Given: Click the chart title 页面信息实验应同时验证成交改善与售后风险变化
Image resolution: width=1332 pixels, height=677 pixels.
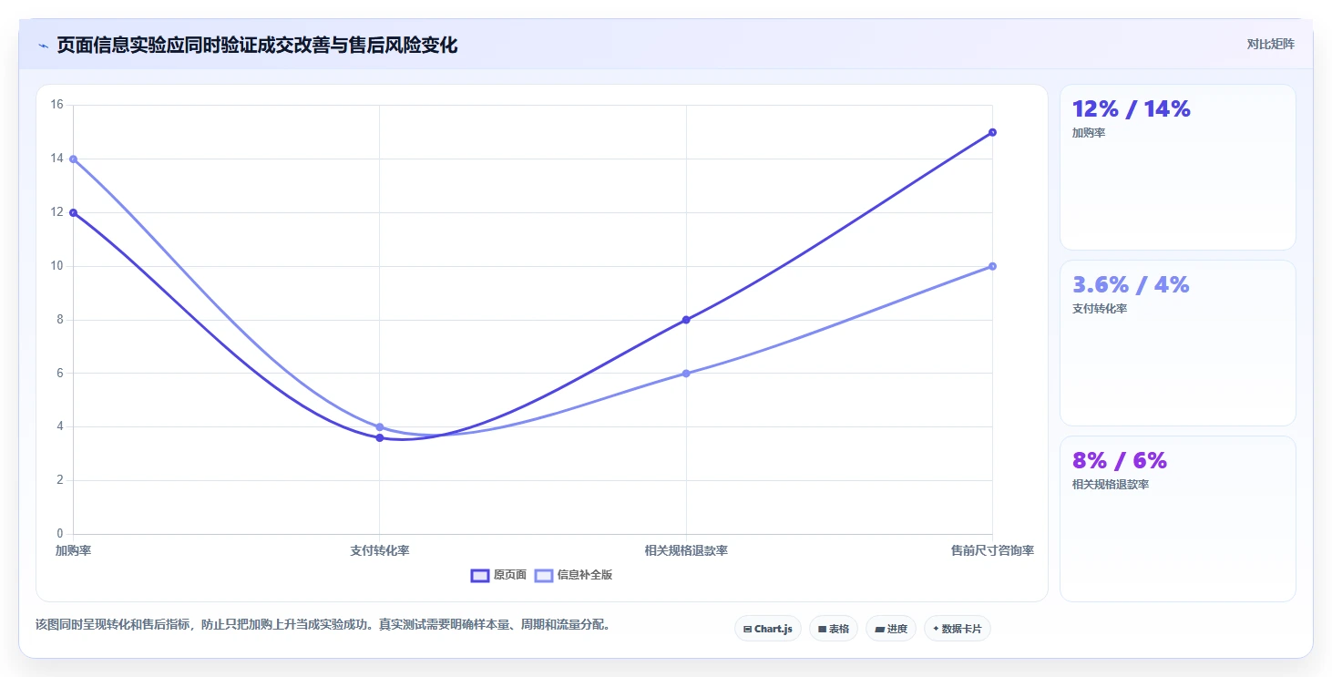Looking at the screenshot, I should (x=257, y=45).
